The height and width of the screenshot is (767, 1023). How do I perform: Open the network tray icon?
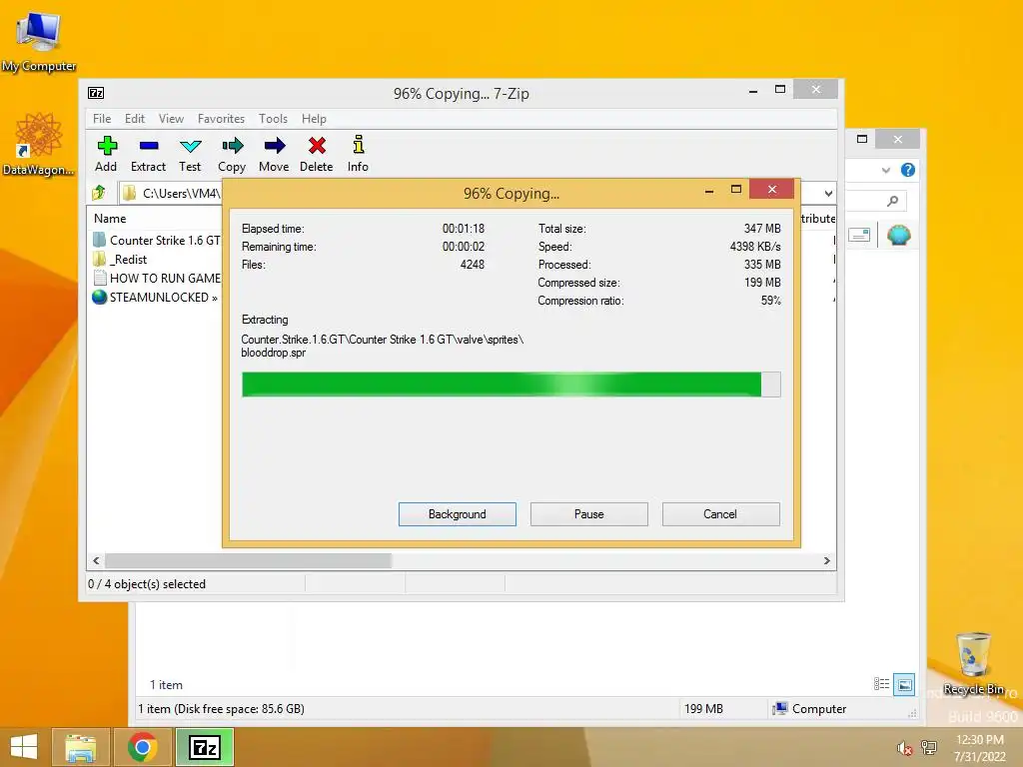(x=929, y=747)
